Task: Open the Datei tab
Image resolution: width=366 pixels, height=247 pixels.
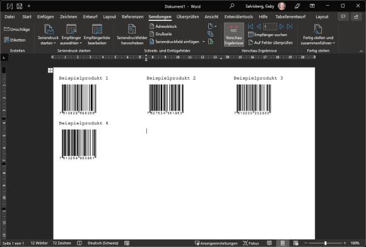Action: point(9,17)
